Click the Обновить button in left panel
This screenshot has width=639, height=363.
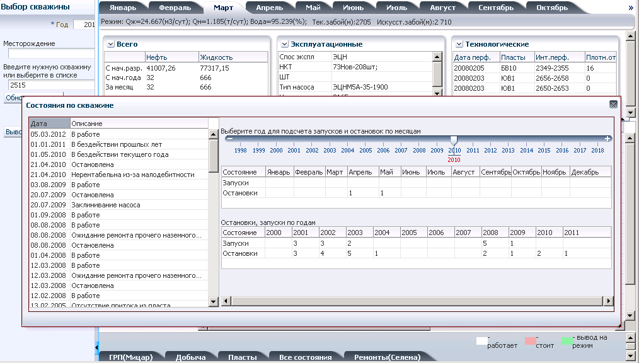13,98
